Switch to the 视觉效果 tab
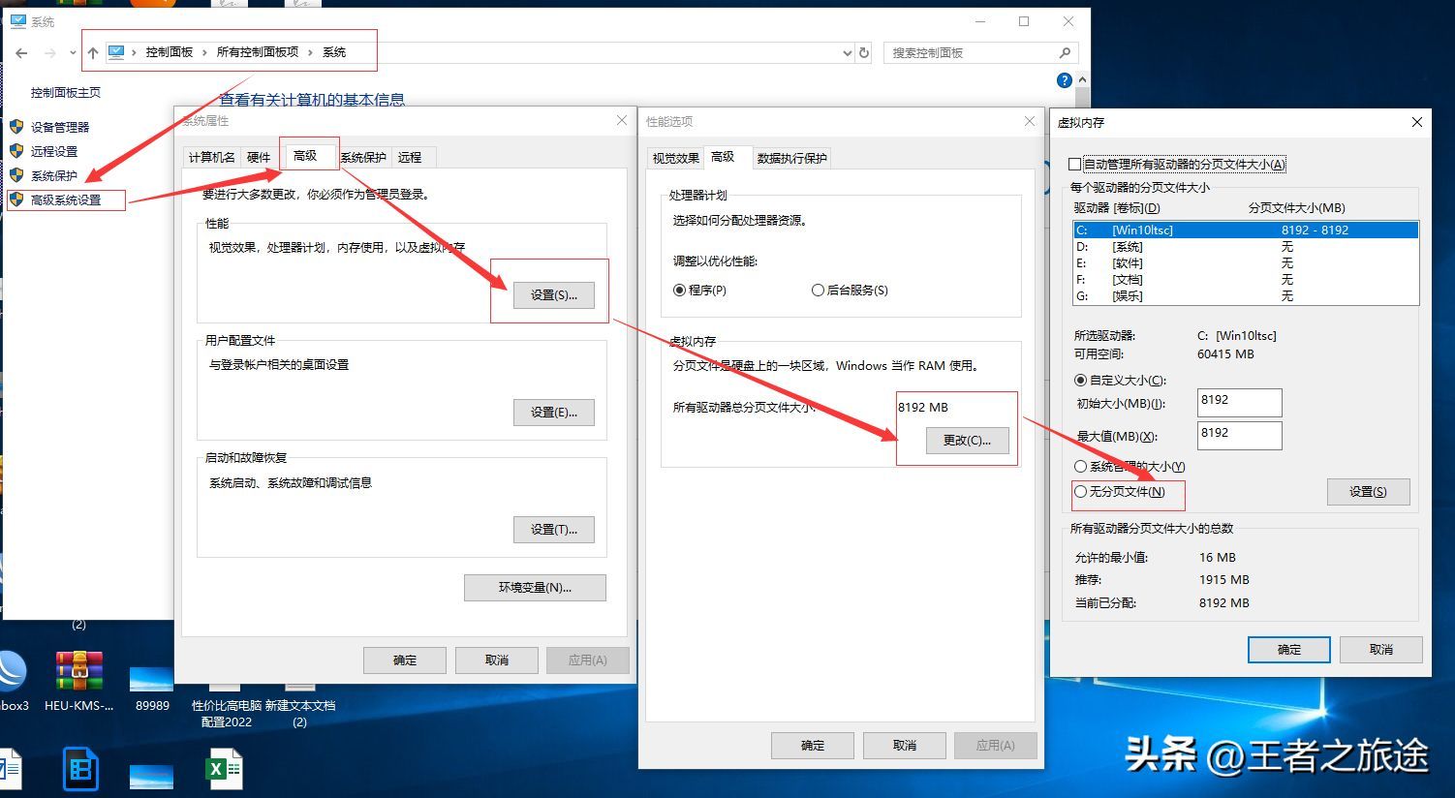1455x798 pixels. 675,158
